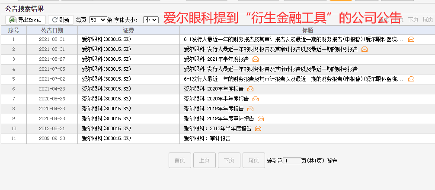The image size is (435, 190).
Task: Click bottom 下页 pagination button
Action: click(x=229, y=160)
